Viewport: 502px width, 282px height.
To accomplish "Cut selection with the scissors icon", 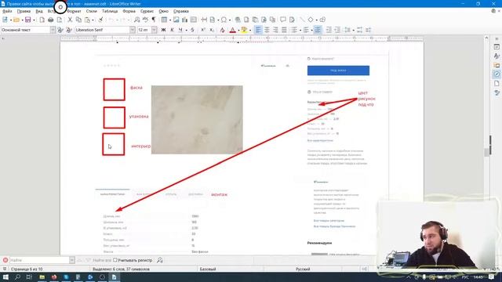I will click(70, 20).
